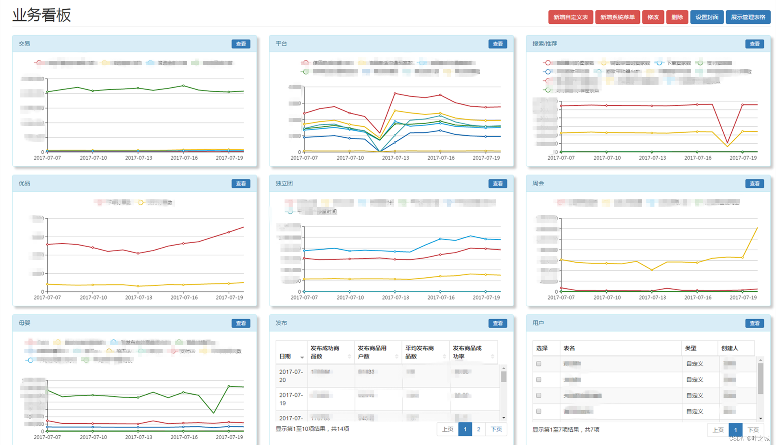This screenshot has width=776, height=445.
Task: Open 设置封面 settings
Action: tap(706, 17)
